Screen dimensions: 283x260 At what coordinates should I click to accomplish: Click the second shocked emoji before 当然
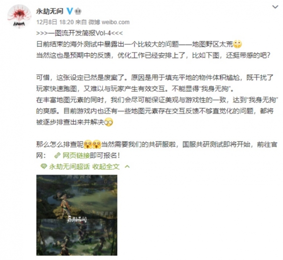coord(96,145)
